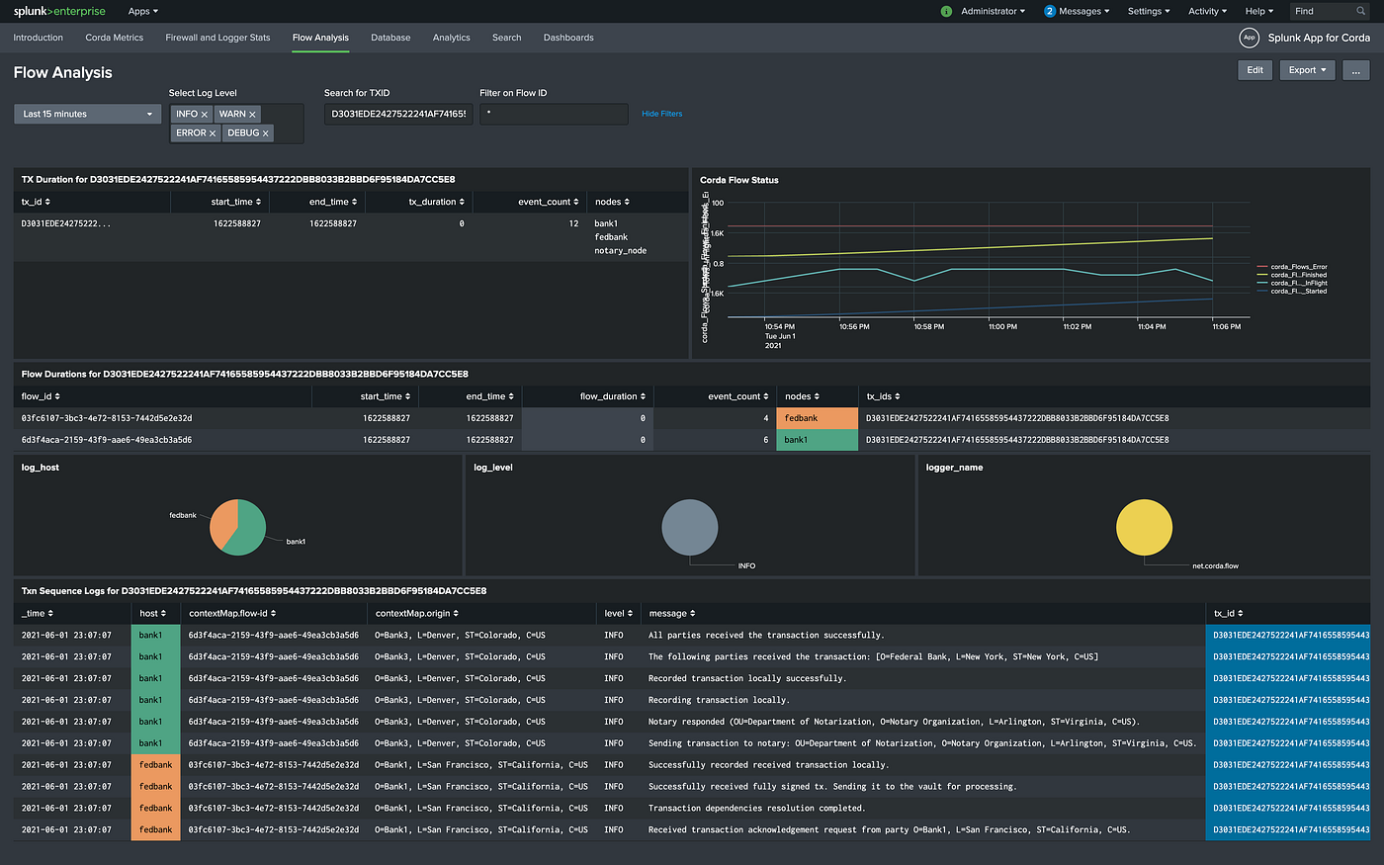Screen dimensions: 1384x865
Task: Click 'All parties received the transaction successfully' message
Action: click(766, 636)
